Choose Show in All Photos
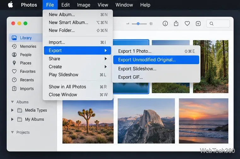The height and width of the screenshot is (159, 240). [78, 87]
